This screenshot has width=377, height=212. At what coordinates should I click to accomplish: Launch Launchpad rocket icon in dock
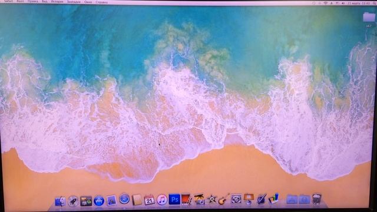click(73, 201)
